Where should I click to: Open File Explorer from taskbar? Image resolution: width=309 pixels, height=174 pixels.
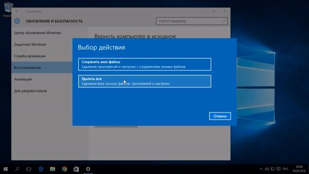pos(53,169)
